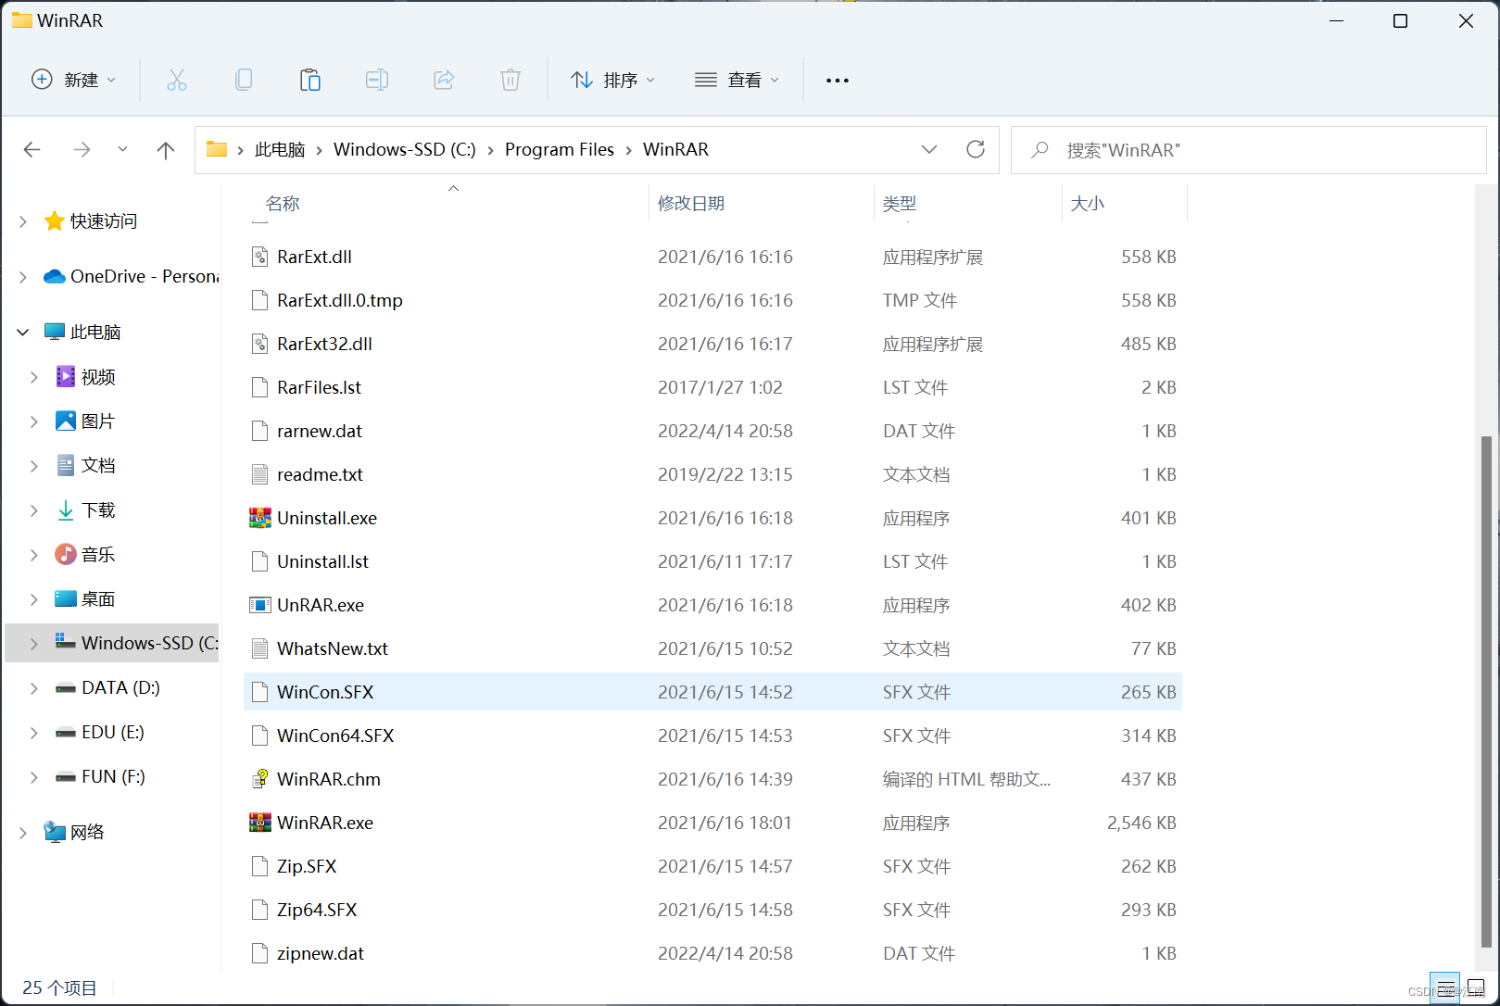Viewport: 1500px width, 1006px height.
Task: Expand the OneDrive - Personal node
Action: click(23, 276)
